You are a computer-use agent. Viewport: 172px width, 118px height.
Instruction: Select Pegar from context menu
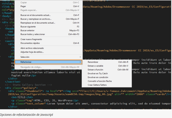pos(49,6)
